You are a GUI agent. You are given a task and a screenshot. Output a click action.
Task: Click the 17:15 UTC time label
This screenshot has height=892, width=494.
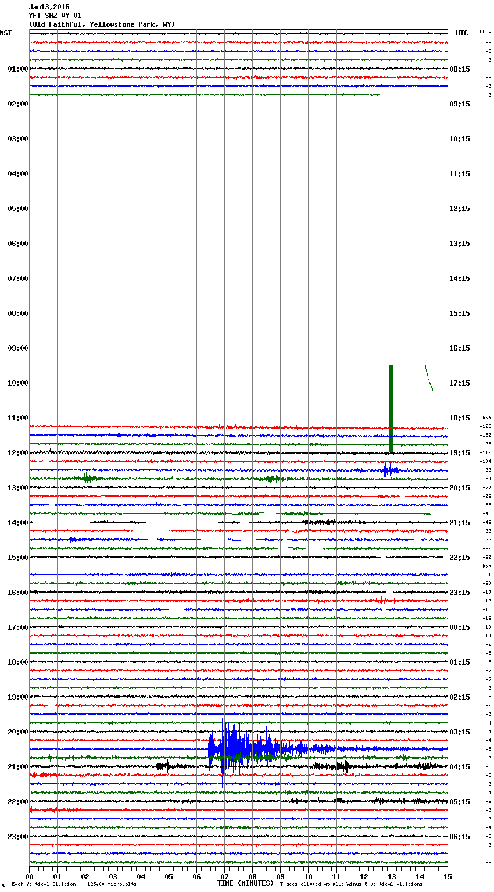pos(460,383)
